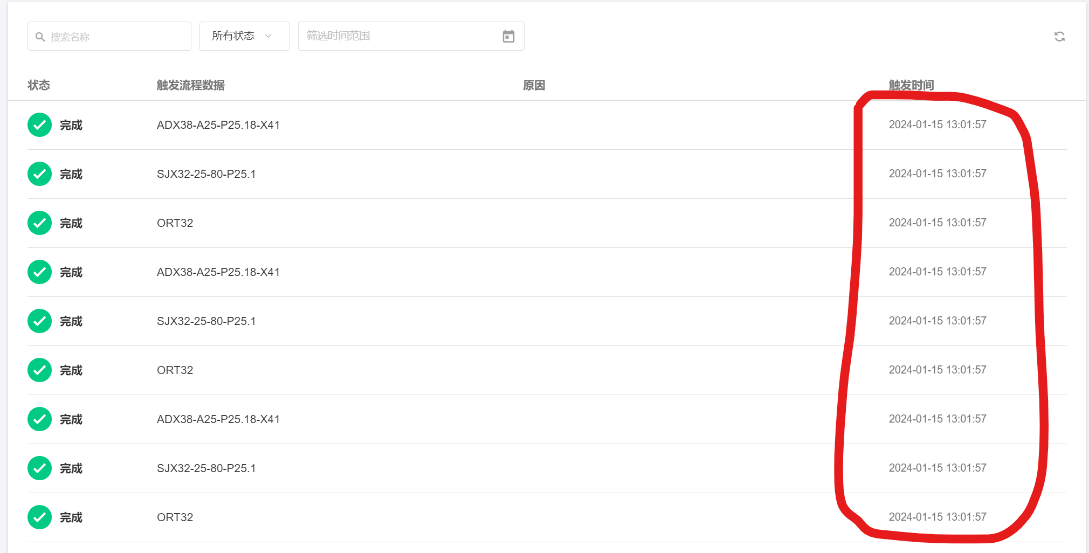Select SJX32-25-80-P25.1 in the second row
The width and height of the screenshot is (1089, 553).
pyautogui.click(x=206, y=174)
